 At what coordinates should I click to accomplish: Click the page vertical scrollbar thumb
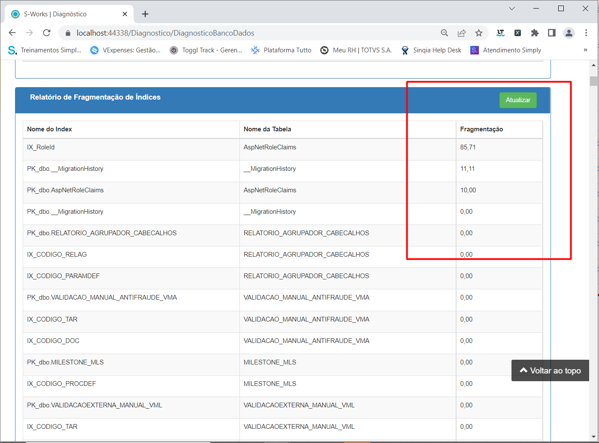pyautogui.click(x=593, y=81)
